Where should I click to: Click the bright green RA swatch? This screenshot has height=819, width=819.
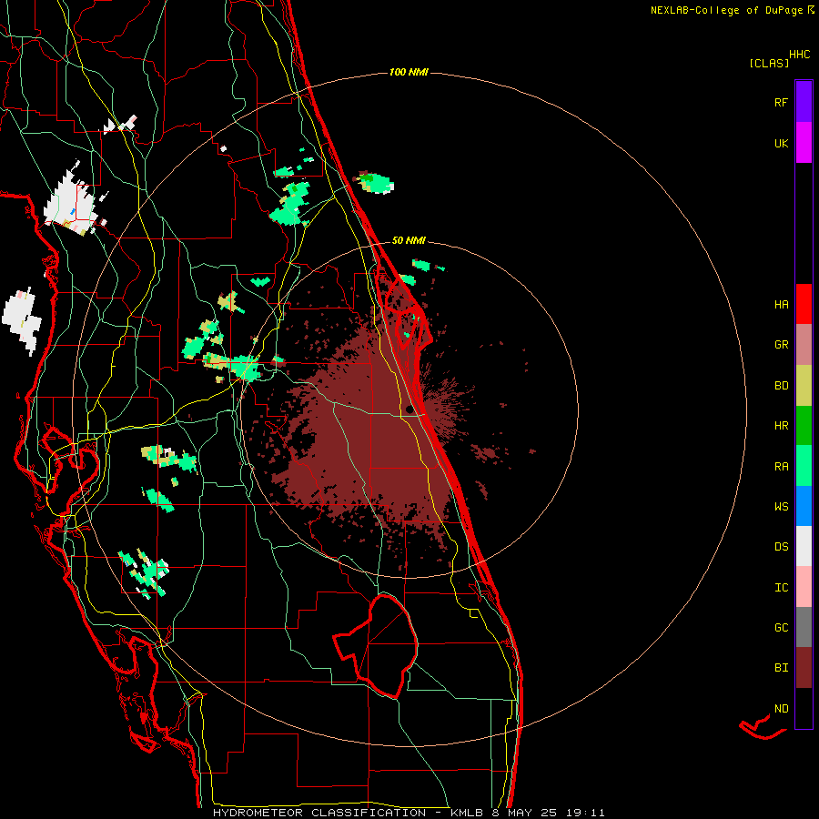click(x=804, y=466)
